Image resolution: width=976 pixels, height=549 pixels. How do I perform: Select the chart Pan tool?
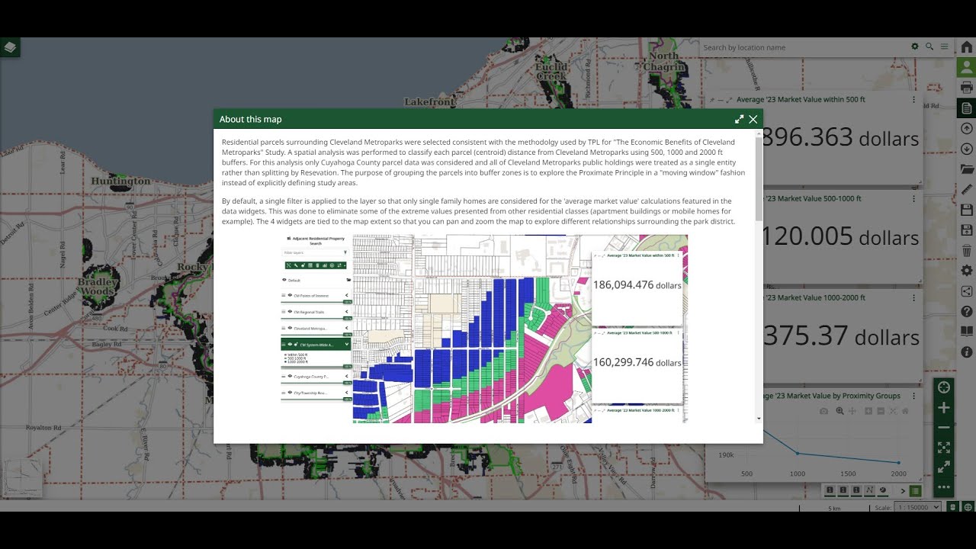coord(852,411)
